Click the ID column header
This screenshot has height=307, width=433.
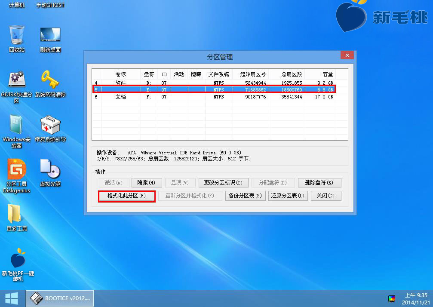point(164,74)
